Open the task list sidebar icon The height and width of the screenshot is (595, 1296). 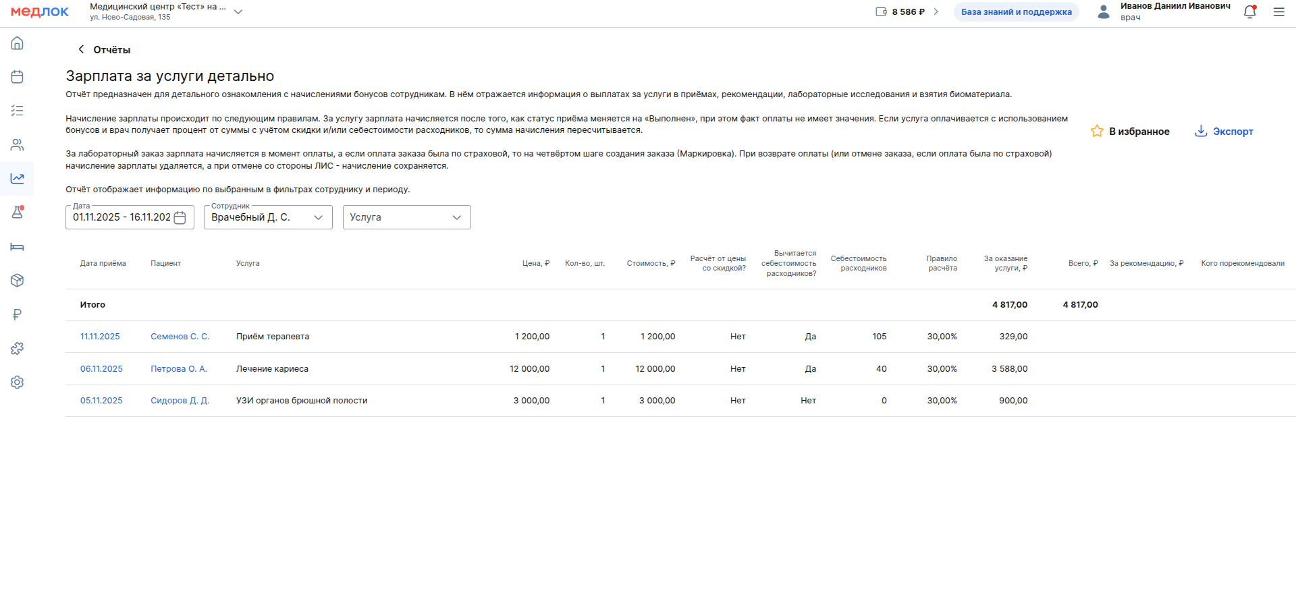point(18,111)
